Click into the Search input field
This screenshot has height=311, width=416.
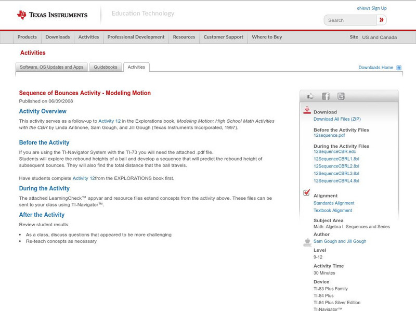pos(350,20)
